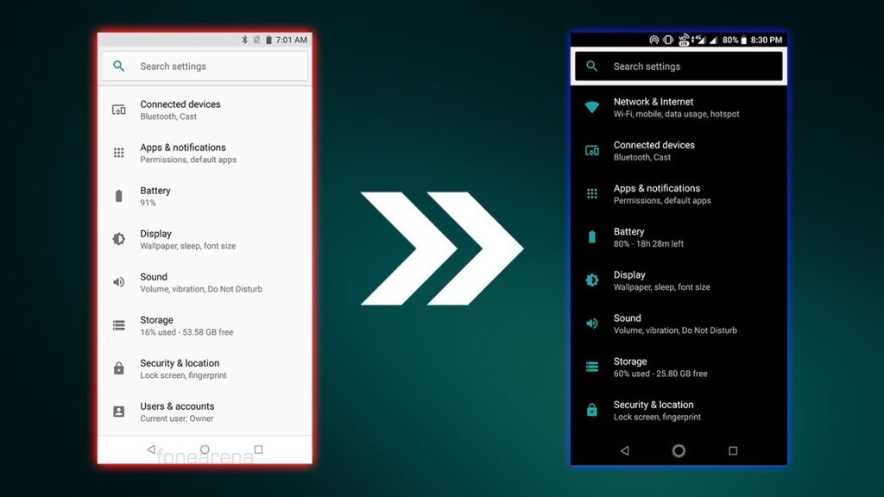Viewport: 884px width, 497px height.
Task: Click the Battery icon on the dark theme screen
Action: [x=591, y=236]
